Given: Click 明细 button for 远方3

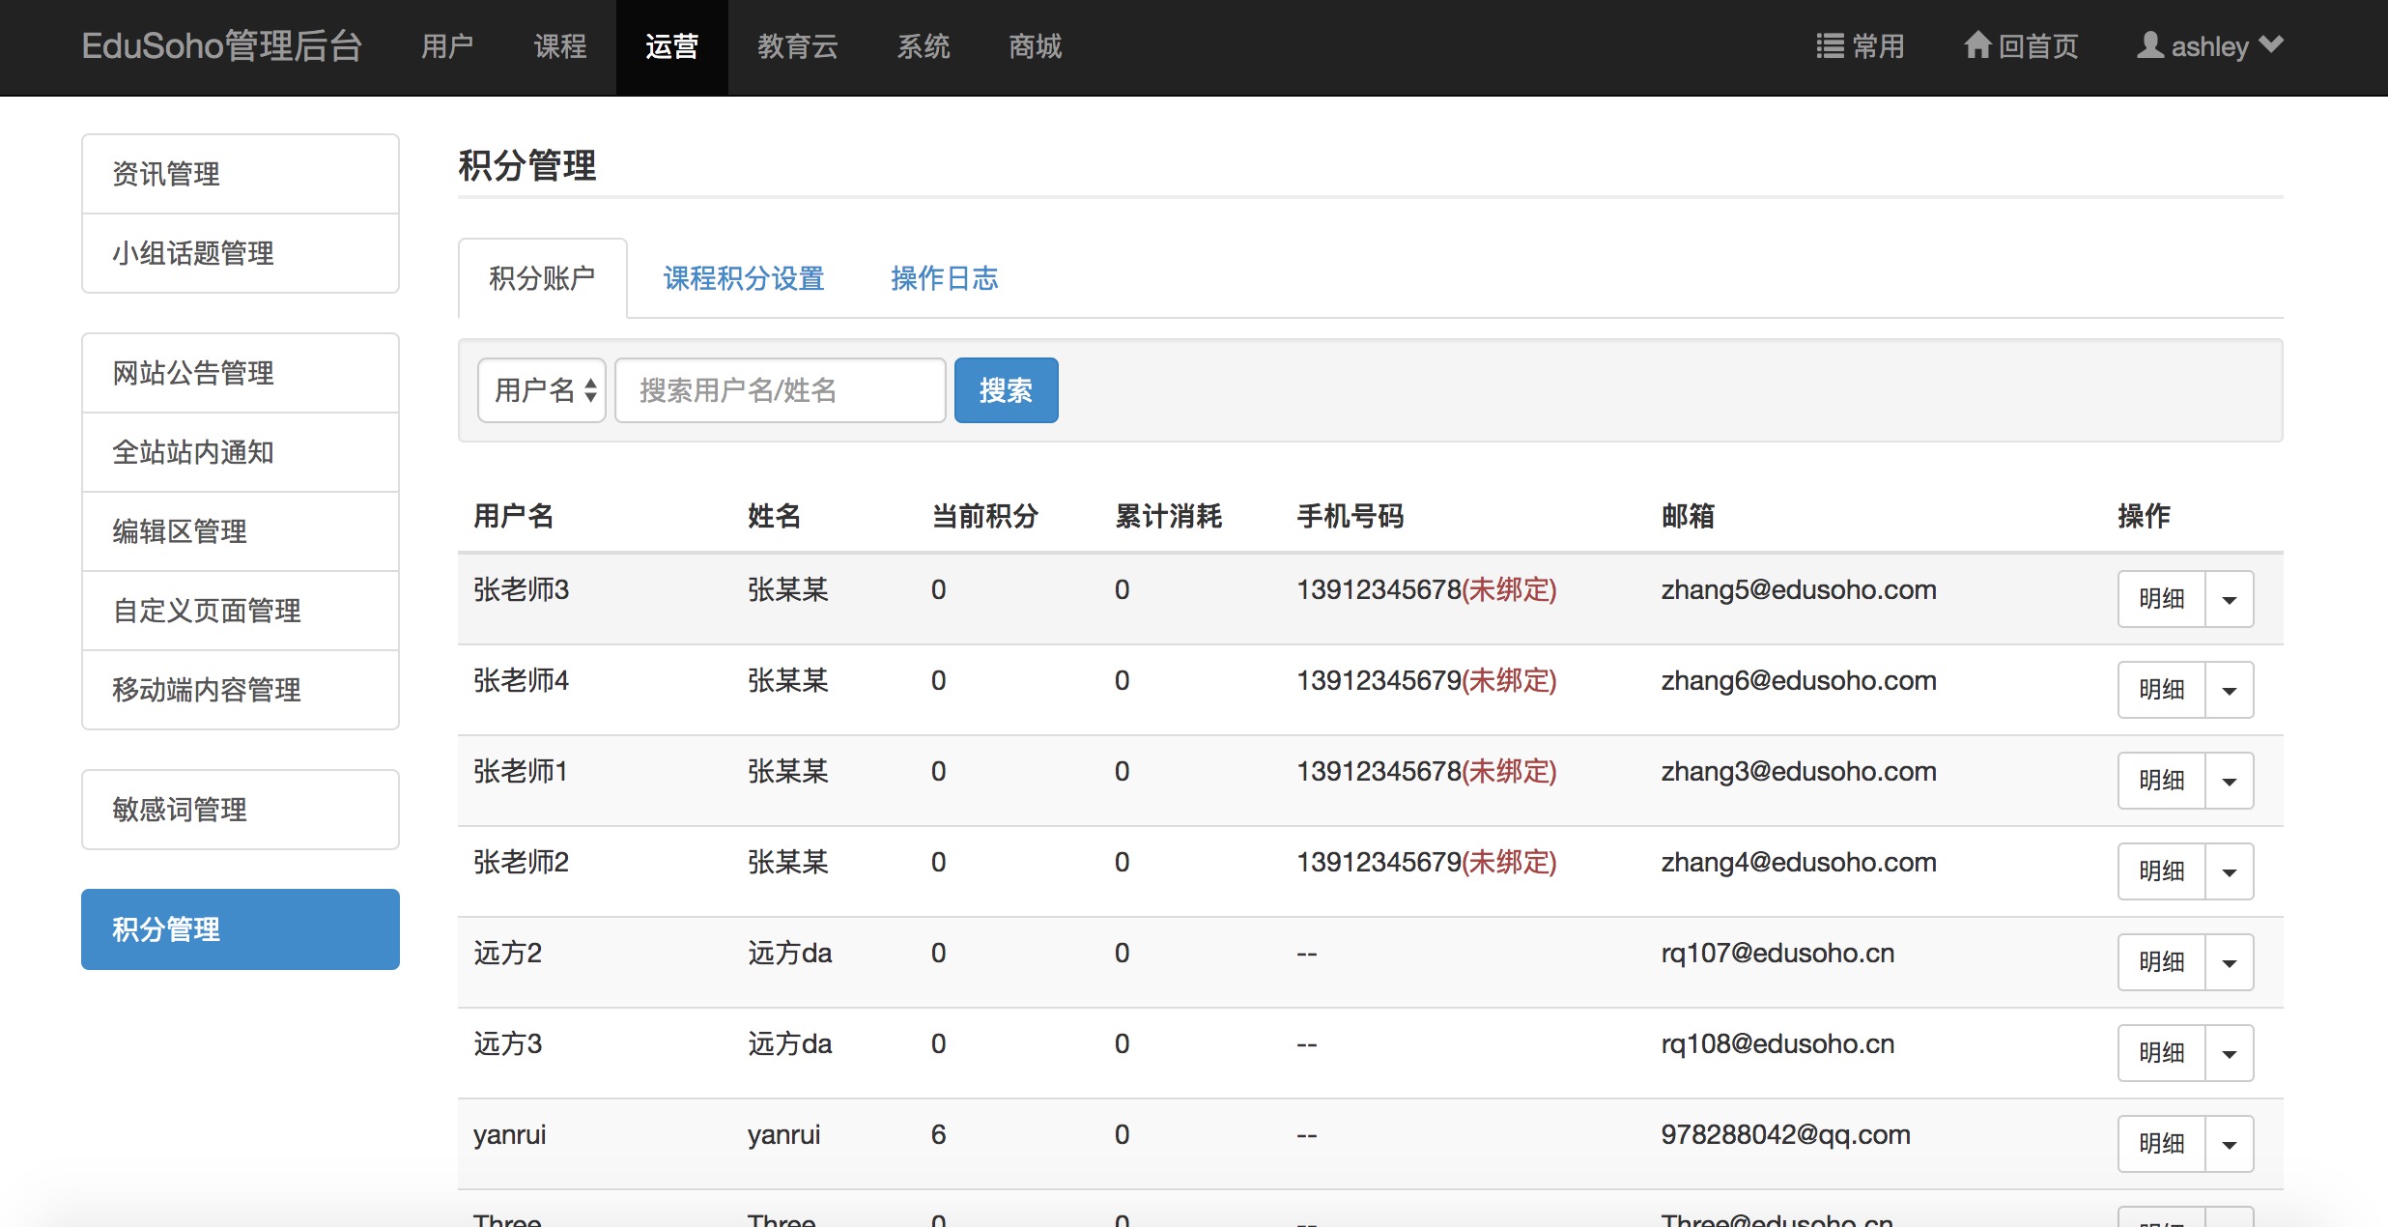Looking at the screenshot, I should pos(2162,1053).
